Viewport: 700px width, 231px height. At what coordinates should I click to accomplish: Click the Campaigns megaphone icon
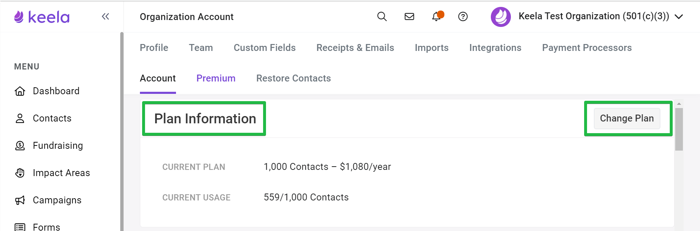point(20,200)
